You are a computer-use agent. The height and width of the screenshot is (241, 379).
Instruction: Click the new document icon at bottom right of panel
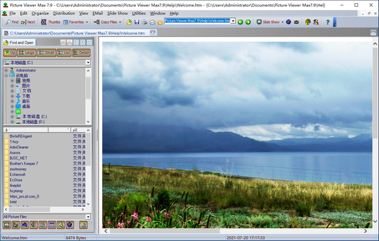(x=83, y=225)
